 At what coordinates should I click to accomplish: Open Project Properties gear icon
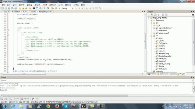coord(56,8)
